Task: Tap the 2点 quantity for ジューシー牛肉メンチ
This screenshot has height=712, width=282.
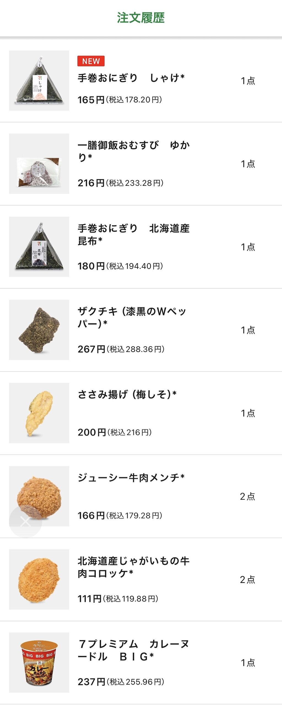Action: pyautogui.click(x=247, y=496)
